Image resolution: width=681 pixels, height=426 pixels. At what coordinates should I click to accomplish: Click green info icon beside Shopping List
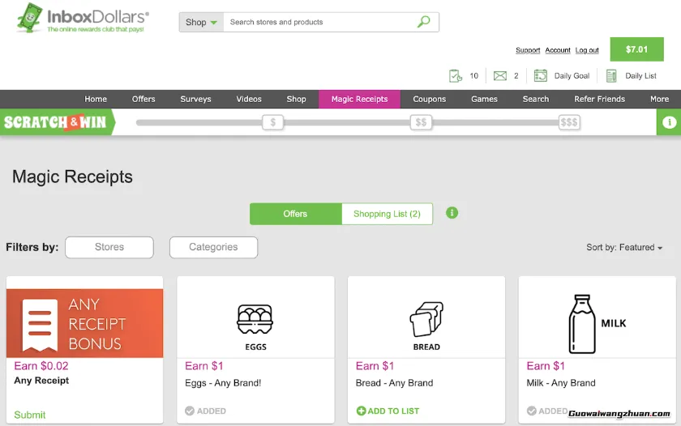click(x=452, y=213)
